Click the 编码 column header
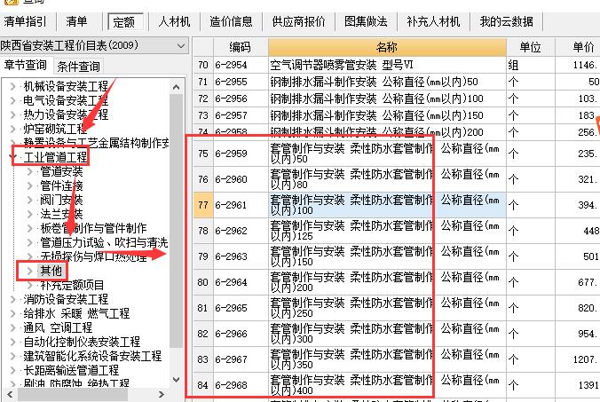The image size is (600, 402). 241,47
